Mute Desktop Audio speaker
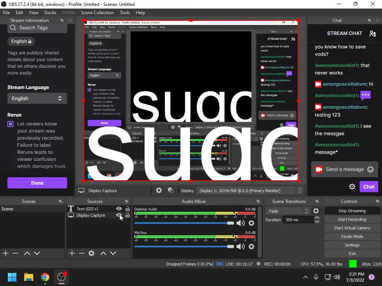382x286 pixels. click(x=241, y=223)
